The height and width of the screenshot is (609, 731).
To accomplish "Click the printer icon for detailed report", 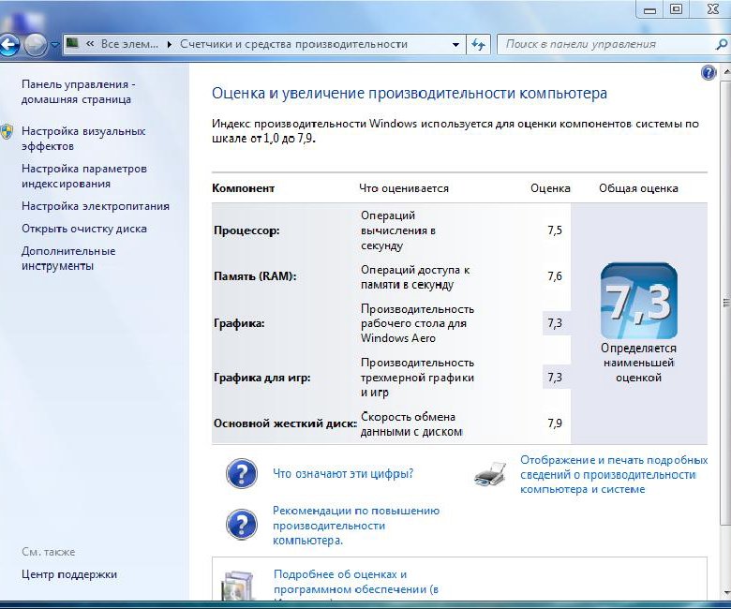I will click(x=490, y=475).
